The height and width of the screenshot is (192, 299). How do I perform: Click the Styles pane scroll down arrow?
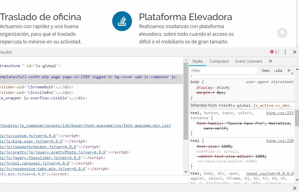[297, 180]
